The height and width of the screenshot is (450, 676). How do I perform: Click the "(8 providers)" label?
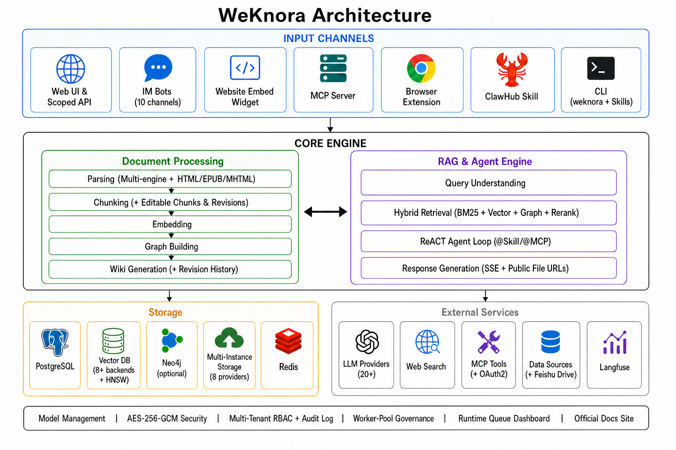click(x=229, y=377)
